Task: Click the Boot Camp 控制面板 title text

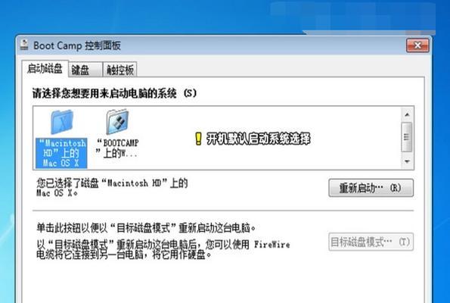Action: (77, 45)
